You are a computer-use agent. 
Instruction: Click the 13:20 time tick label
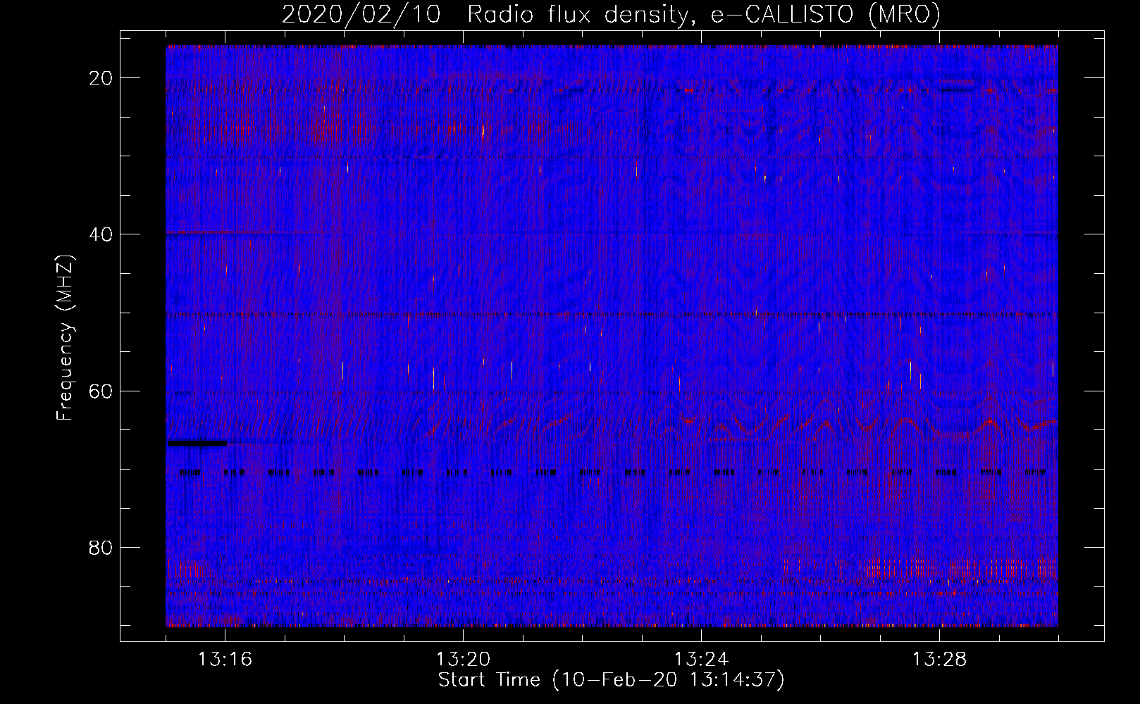463,660
